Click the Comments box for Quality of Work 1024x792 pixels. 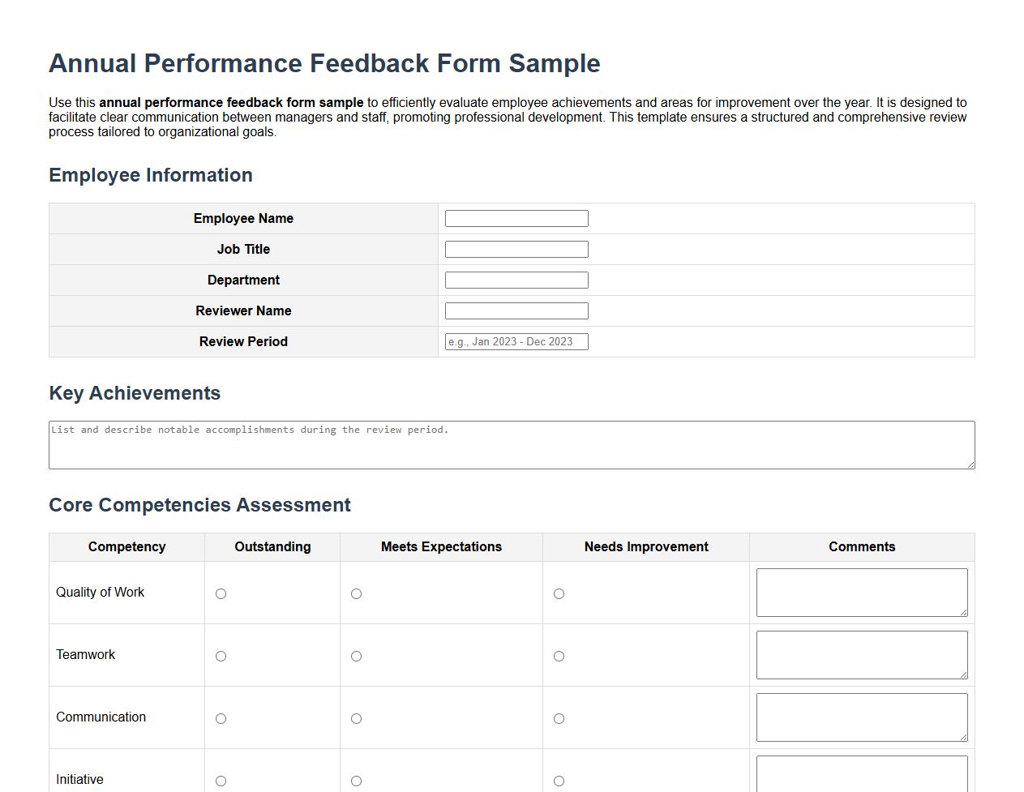click(862, 592)
